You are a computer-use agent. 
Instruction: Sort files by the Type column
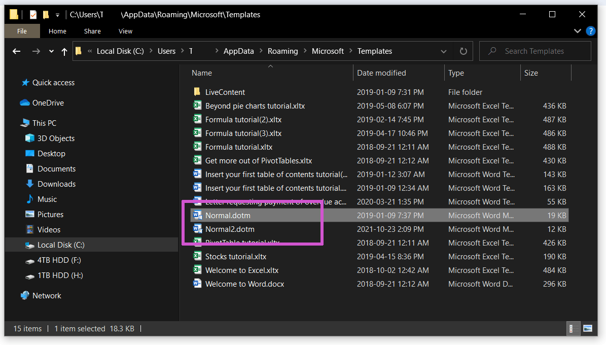(x=456, y=73)
